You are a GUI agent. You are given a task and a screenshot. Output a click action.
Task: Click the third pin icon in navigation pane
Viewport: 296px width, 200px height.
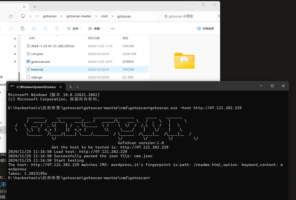[x=15, y=54]
